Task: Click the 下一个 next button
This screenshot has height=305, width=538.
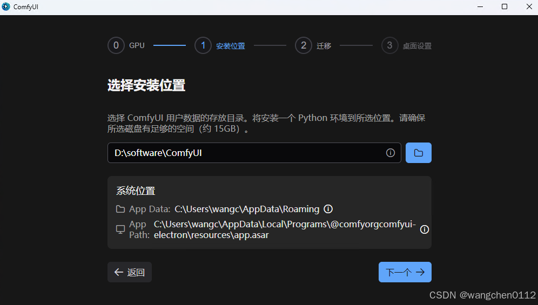Action: pyautogui.click(x=405, y=272)
